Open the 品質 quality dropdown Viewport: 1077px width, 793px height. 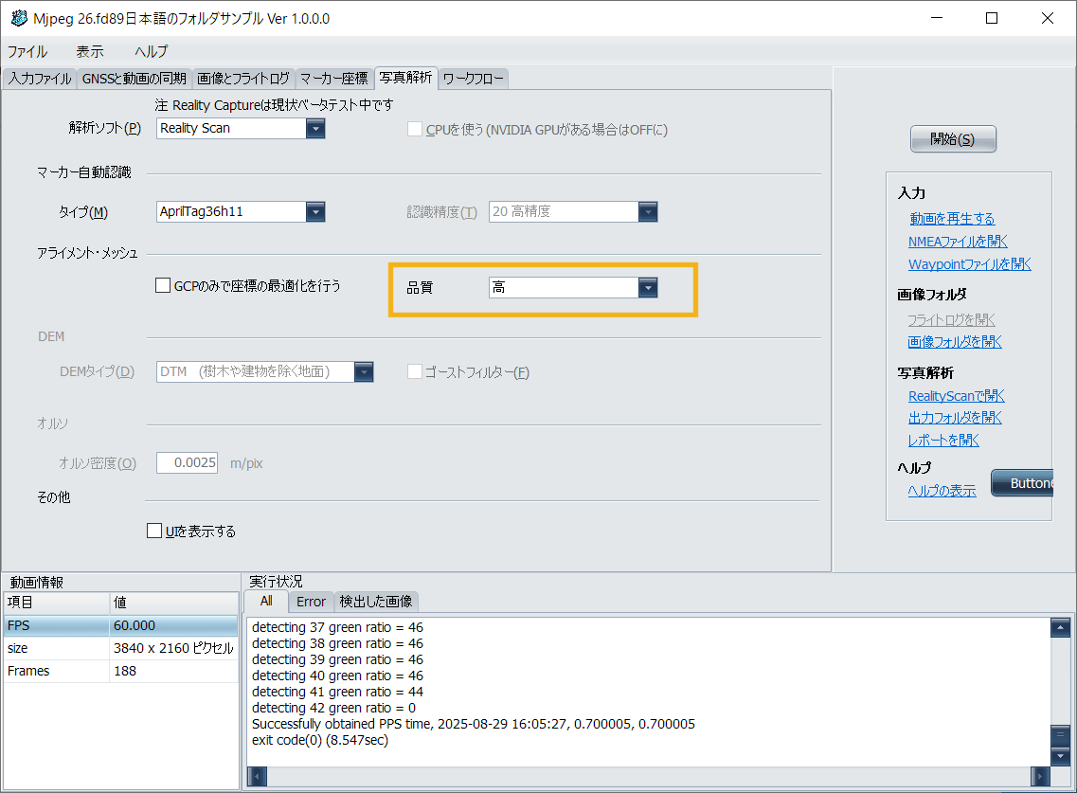[x=648, y=288]
